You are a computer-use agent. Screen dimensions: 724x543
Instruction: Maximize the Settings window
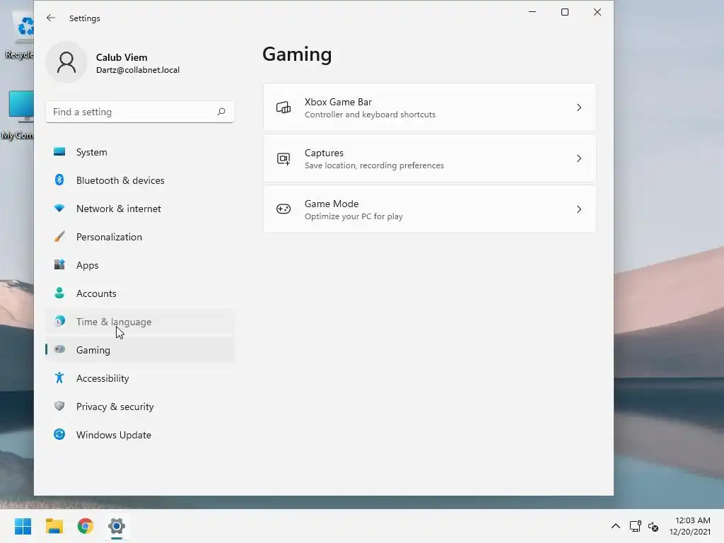(565, 12)
